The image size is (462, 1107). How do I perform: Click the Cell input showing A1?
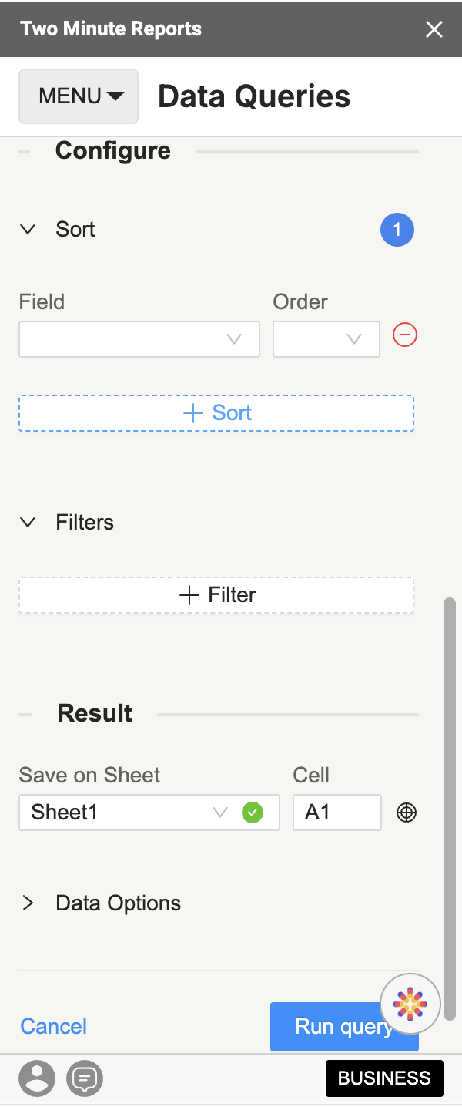336,812
